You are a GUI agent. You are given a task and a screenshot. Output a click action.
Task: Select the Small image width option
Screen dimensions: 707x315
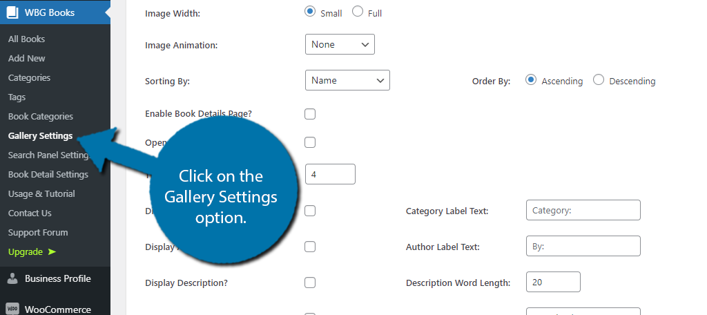[310, 12]
